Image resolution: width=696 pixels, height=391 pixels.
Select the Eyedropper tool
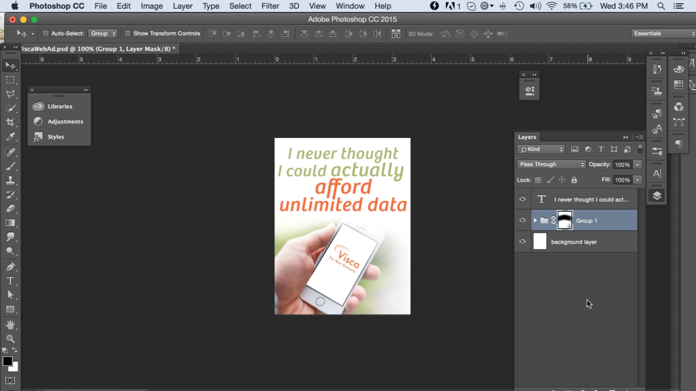[10, 136]
